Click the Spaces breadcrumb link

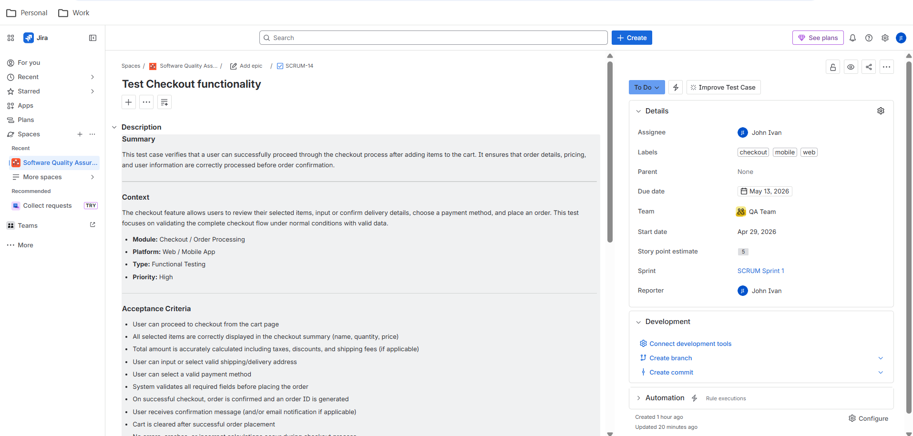coord(131,66)
